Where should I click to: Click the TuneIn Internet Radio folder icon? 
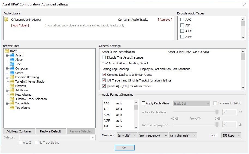click(12, 81)
